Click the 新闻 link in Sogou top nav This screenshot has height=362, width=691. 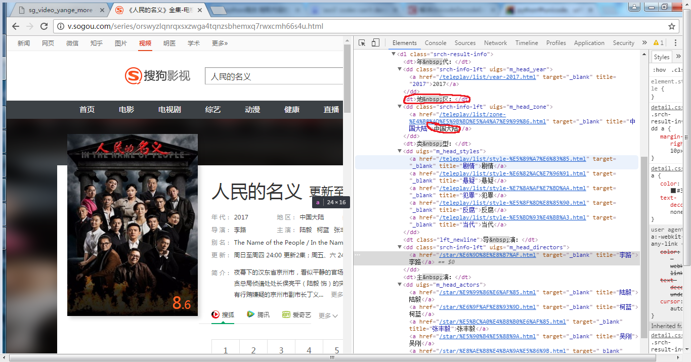(x=24, y=43)
